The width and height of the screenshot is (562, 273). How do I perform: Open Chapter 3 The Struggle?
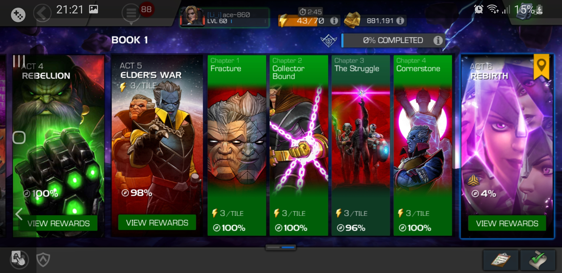[361, 145]
